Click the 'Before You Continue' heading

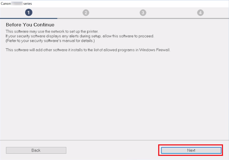[30, 25]
